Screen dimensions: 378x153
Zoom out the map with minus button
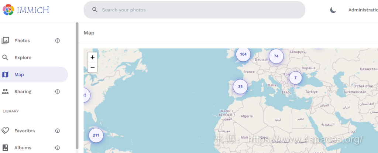point(92,67)
